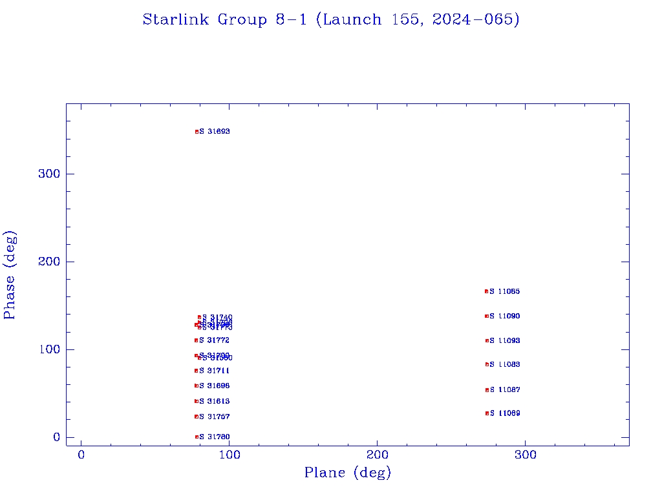Click the S 31740 satellite label
This screenshot has height=496, width=662.
pyautogui.click(x=217, y=317)
